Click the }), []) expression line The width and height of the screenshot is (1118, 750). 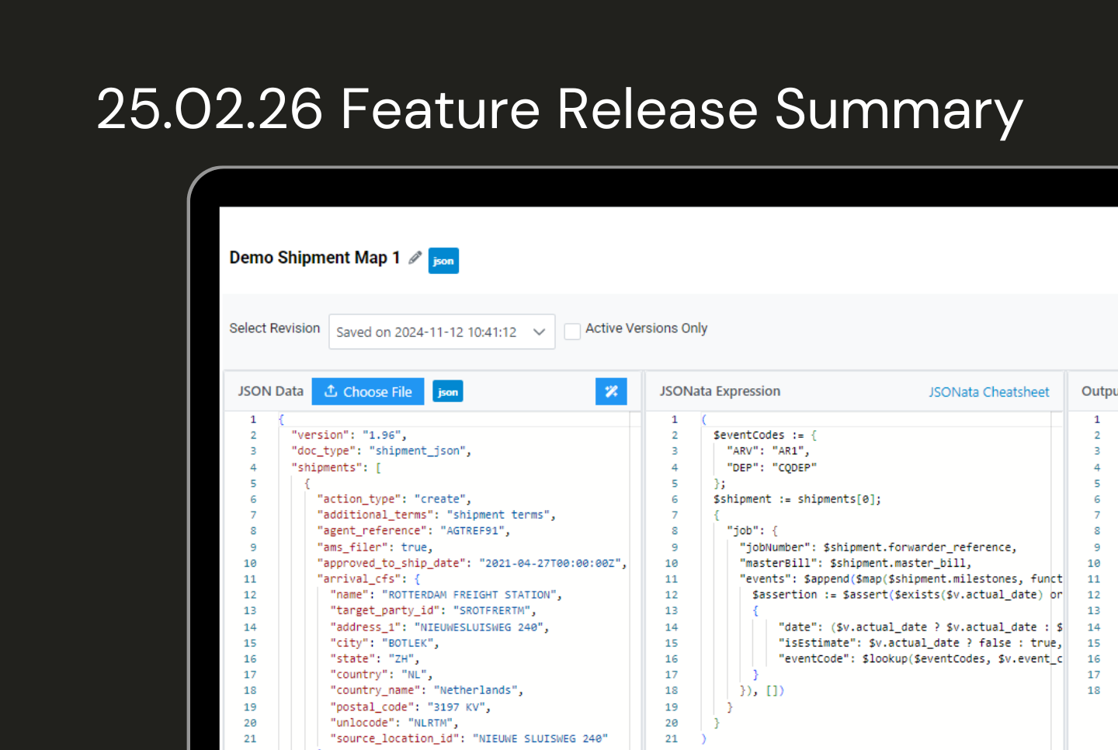[x=762, y=690]
